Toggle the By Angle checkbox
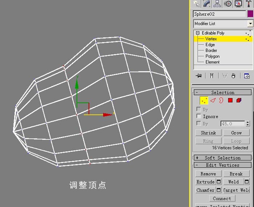Image resolution: width=254 pixels, height=207 pixels. point(198,123)
